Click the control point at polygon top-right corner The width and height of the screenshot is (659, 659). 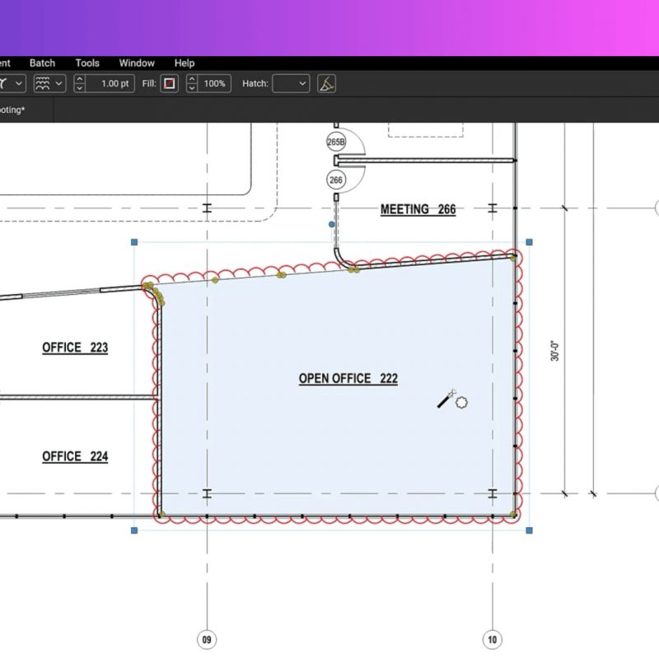pos(512,258)
